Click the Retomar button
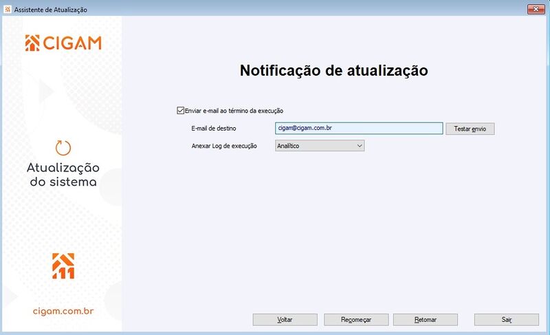 point(426,320)
